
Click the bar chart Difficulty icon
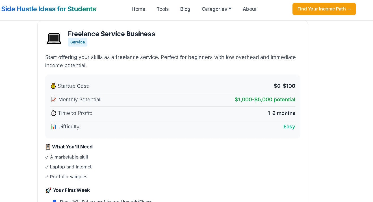coord(53,127)
